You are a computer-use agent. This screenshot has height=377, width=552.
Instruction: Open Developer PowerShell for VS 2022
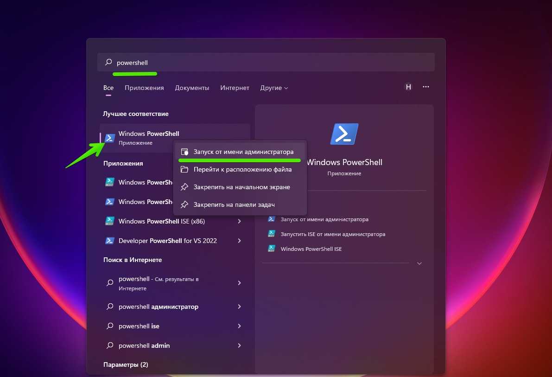pyautogui.click(x=175, y=241)
